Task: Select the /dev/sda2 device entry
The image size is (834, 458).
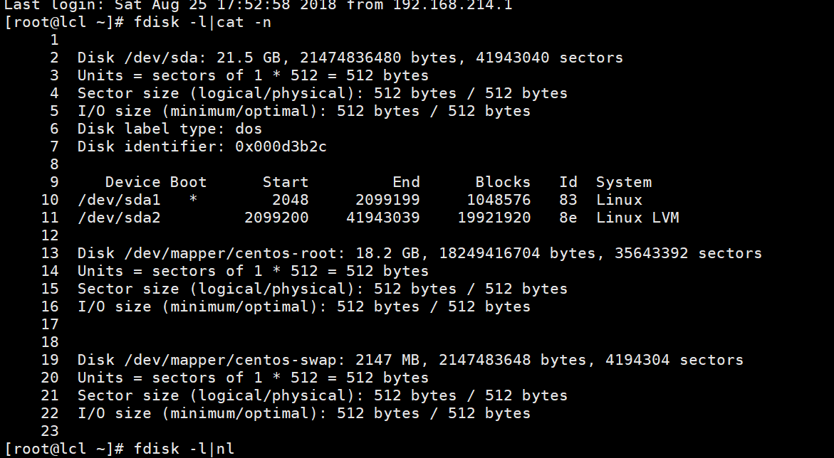Action: 119,218
